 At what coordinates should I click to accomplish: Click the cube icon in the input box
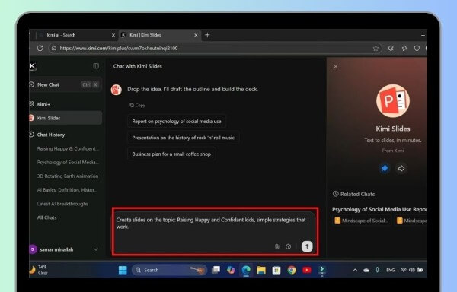[x=288, y=246]
